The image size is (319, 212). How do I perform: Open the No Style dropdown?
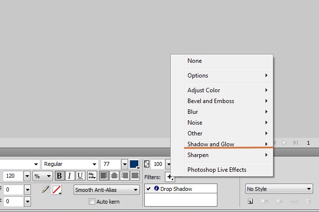click(279, 189)
